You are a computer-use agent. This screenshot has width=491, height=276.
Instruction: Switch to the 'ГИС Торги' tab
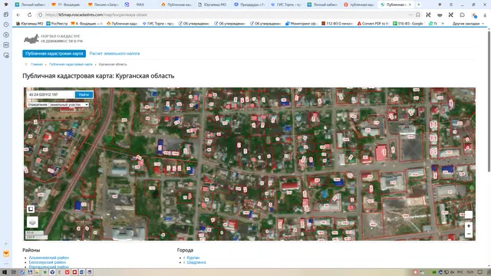pyautogui.click(x=286, y=5)
